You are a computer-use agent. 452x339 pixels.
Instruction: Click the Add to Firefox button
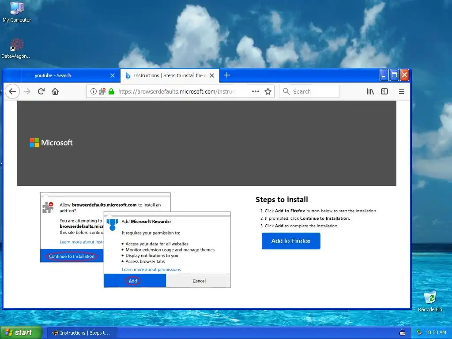click(291, 241)
